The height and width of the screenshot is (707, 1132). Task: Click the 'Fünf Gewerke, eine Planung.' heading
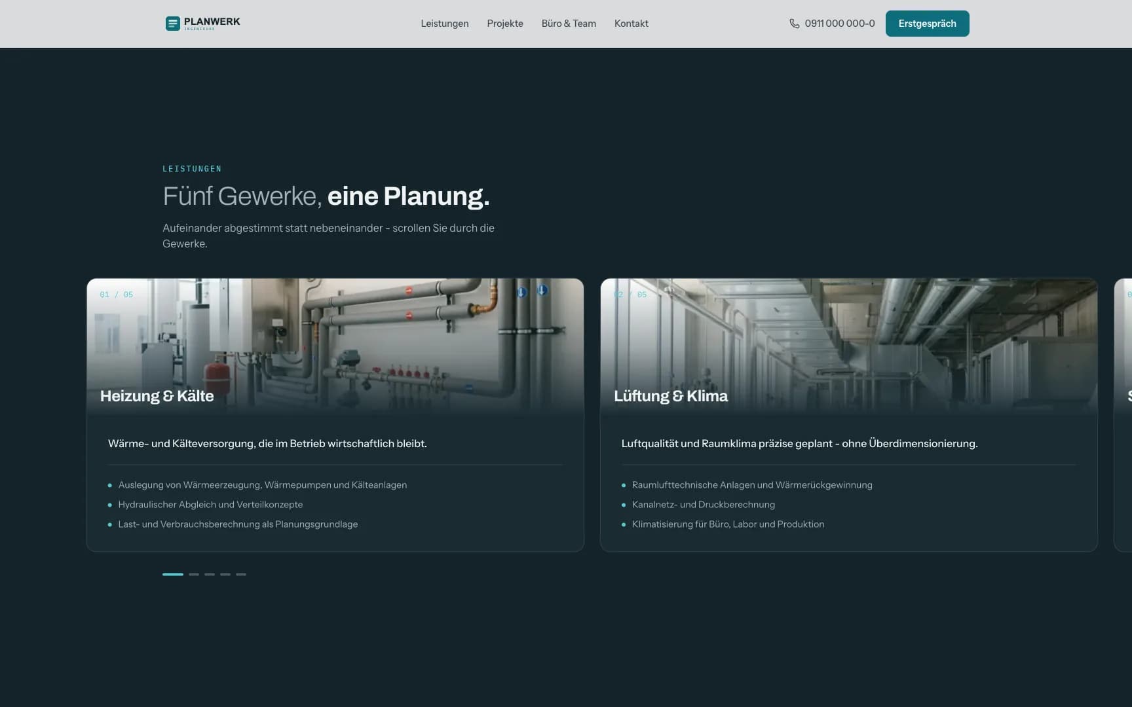coord(326,196)
